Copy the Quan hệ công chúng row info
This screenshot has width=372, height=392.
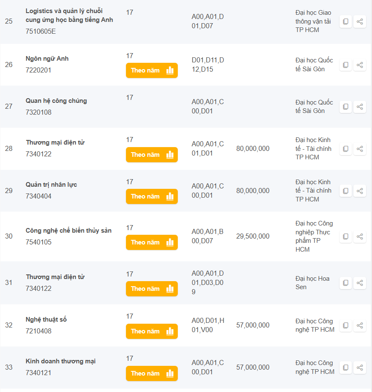pos(345,107)
